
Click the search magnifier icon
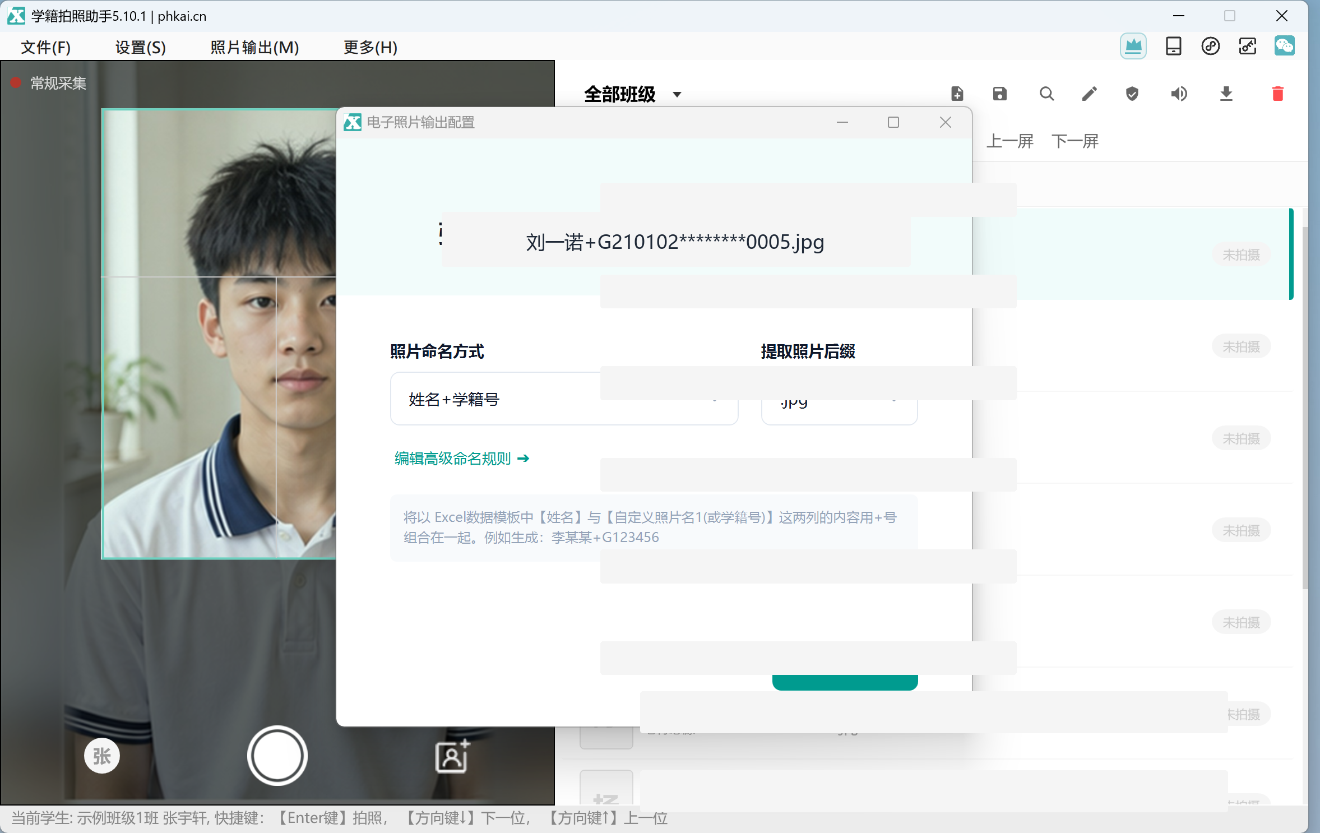tap(1046, 94)
